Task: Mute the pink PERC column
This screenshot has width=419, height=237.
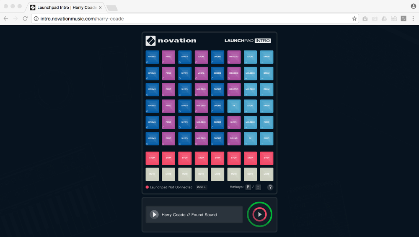Action: coord(168,175)
